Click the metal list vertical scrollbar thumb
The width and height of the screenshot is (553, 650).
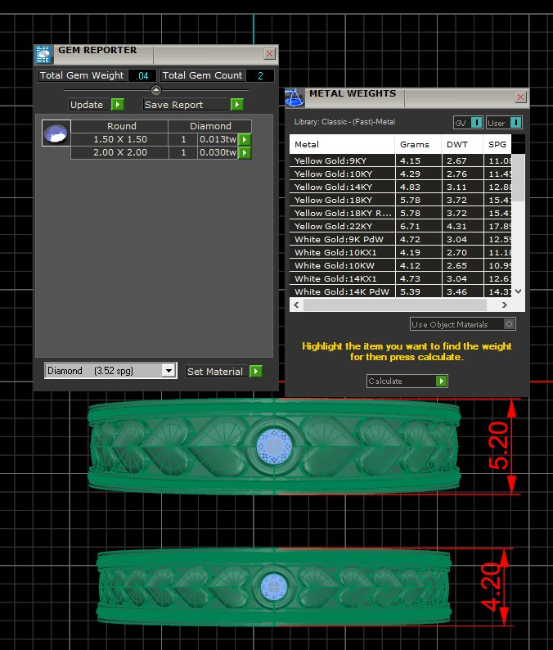(518, 178)
